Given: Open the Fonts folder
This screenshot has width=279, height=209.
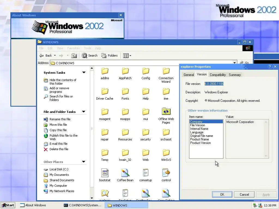Looking at the screenshot, I should (x=125, y=94).
